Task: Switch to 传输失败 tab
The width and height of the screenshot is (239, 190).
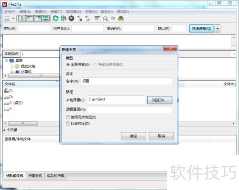Action: [x=35, y=176]
